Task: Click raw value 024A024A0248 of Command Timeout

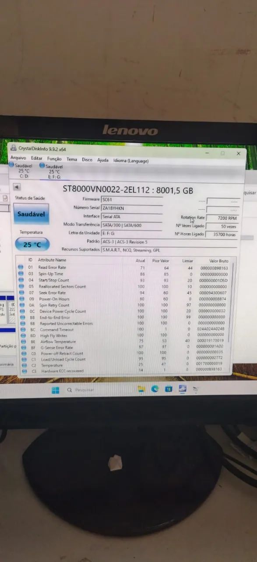Action: (211, 329)
